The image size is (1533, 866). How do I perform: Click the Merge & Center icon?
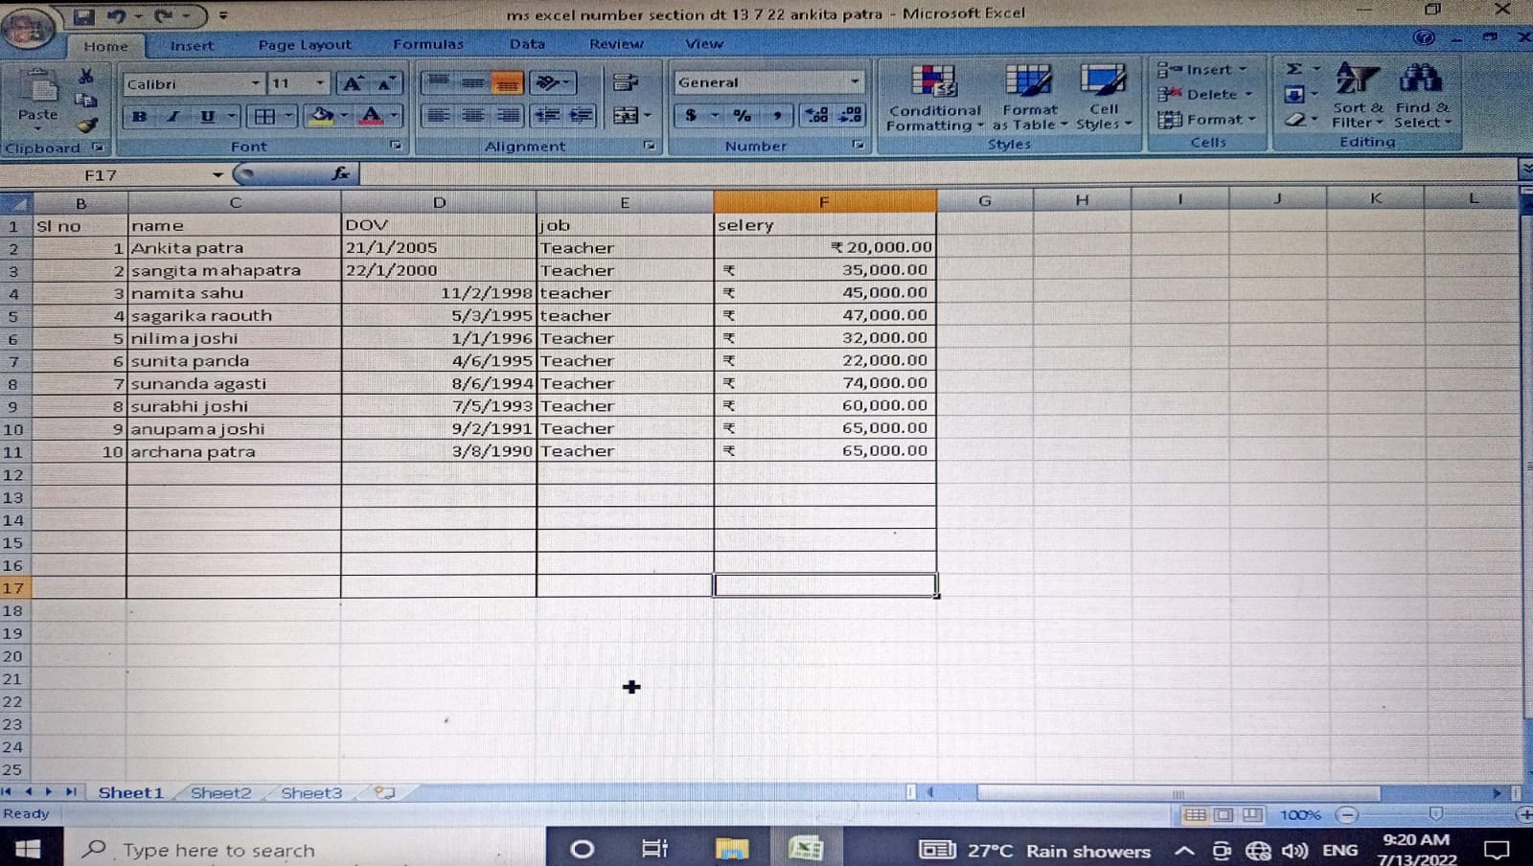[626, 116]
